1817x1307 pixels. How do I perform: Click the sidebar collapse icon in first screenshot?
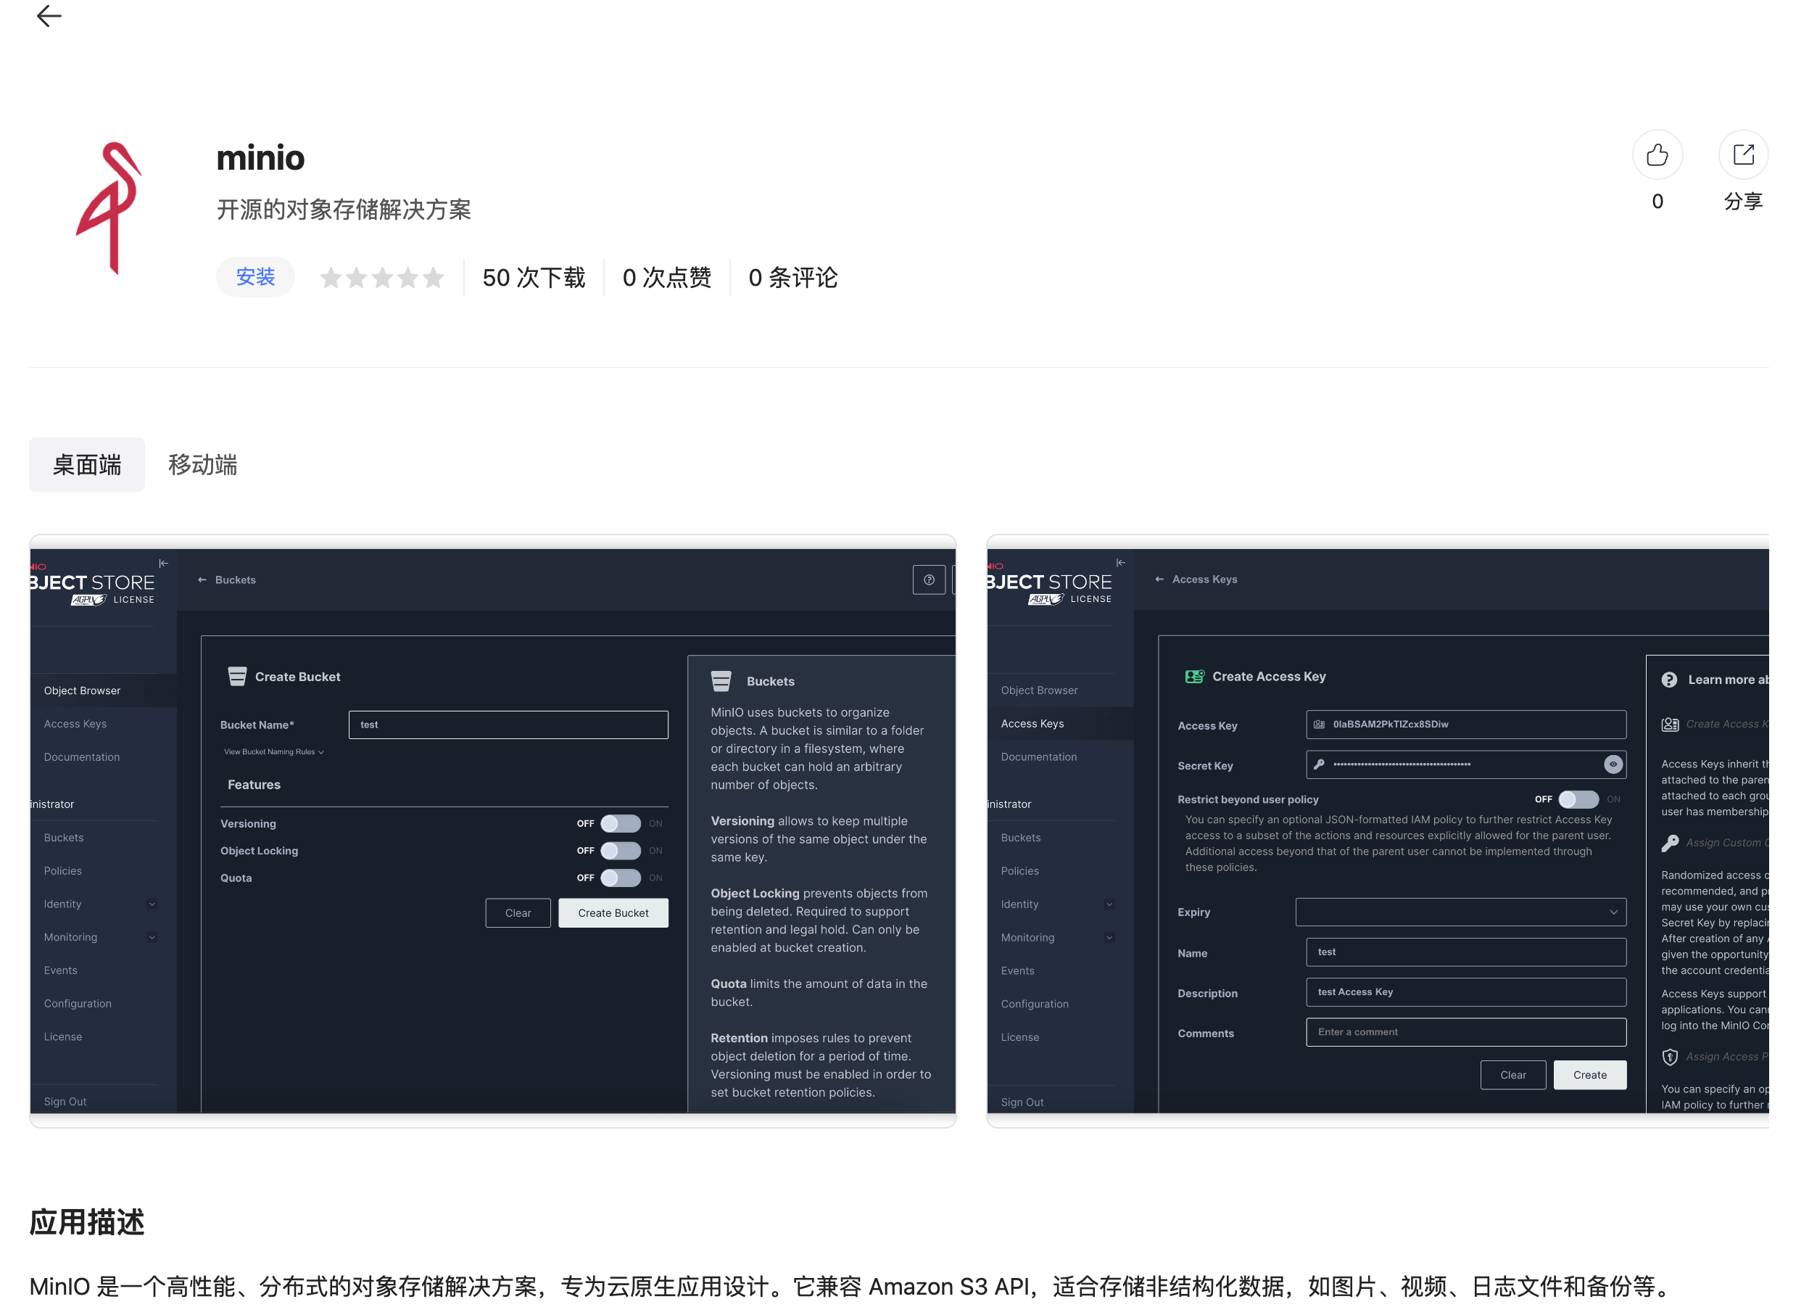click(x=163, y=564)
